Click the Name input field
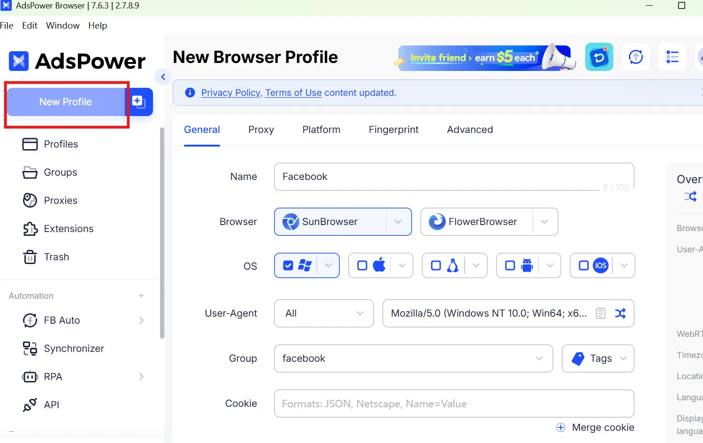The height and width of the screenshot is (443, 703). point(454,177)
